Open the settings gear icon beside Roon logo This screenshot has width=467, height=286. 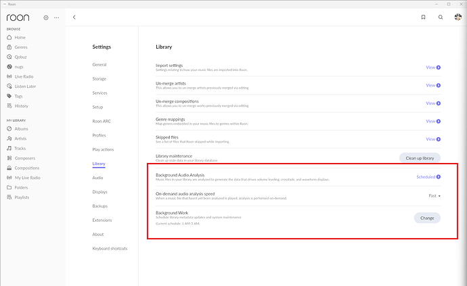pos(46,18)
